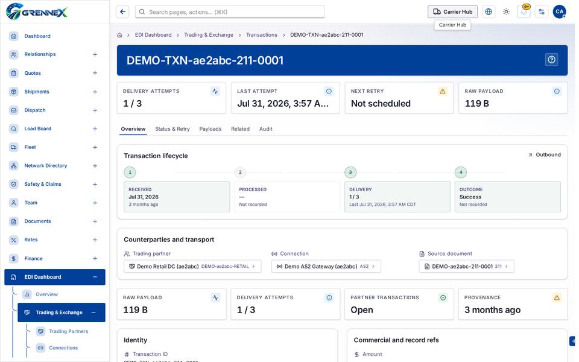Expand the Relationships menu
This screenshot has height=362, width=579.
[95, 54]
